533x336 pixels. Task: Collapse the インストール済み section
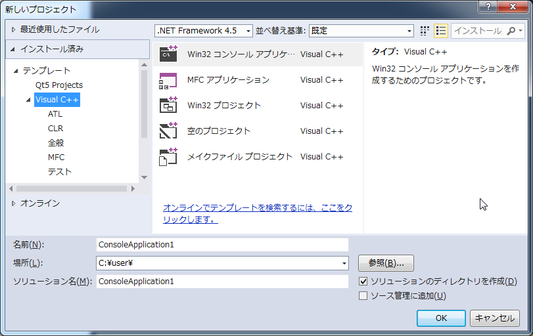tap(13, 49)
